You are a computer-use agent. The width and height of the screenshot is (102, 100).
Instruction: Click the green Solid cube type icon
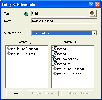pyautogui.click(x=26, y=14)
